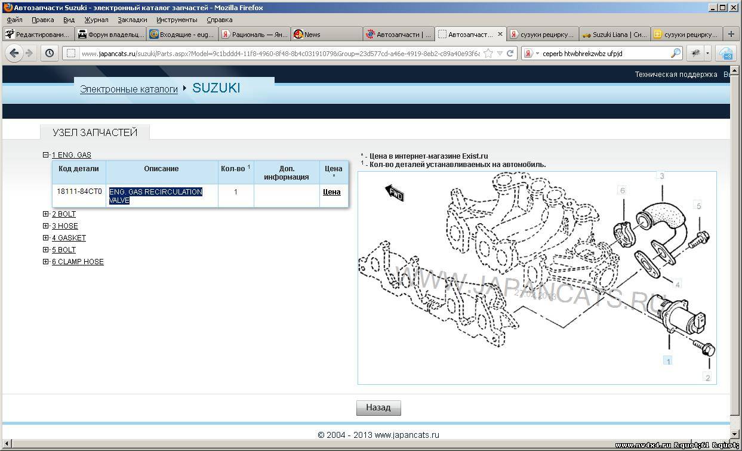The width and height of the screenshot is (742, 451).
Task: Click the 5 BOLT link
Action: 64,250
